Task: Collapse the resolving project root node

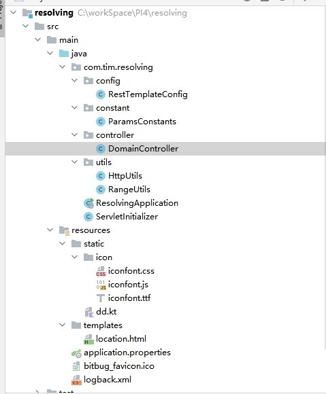Action: (x=14, y=12)
